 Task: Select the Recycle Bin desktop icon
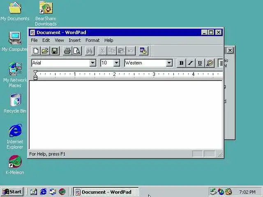[15, 103]
